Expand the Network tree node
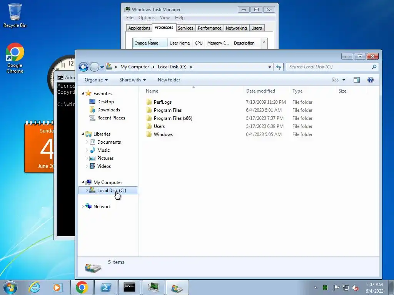394x295 pixels. [x=83, y=206]
